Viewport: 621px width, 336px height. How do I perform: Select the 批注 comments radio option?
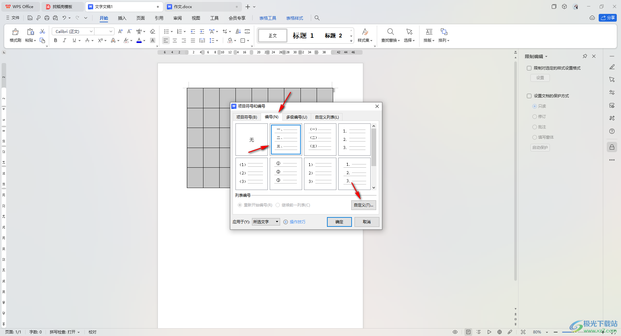[x=534, y=127]
